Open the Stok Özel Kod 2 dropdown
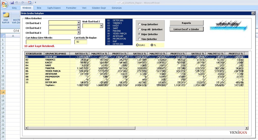This screenshot has height=140, width=258. (x=101, y=26)
